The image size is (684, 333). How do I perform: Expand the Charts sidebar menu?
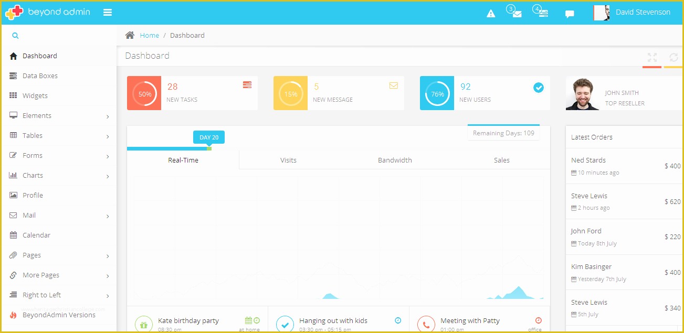[x=34, y=175]
